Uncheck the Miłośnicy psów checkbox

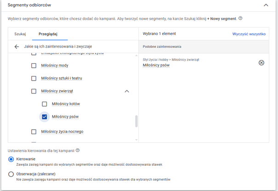pos(45,117)
